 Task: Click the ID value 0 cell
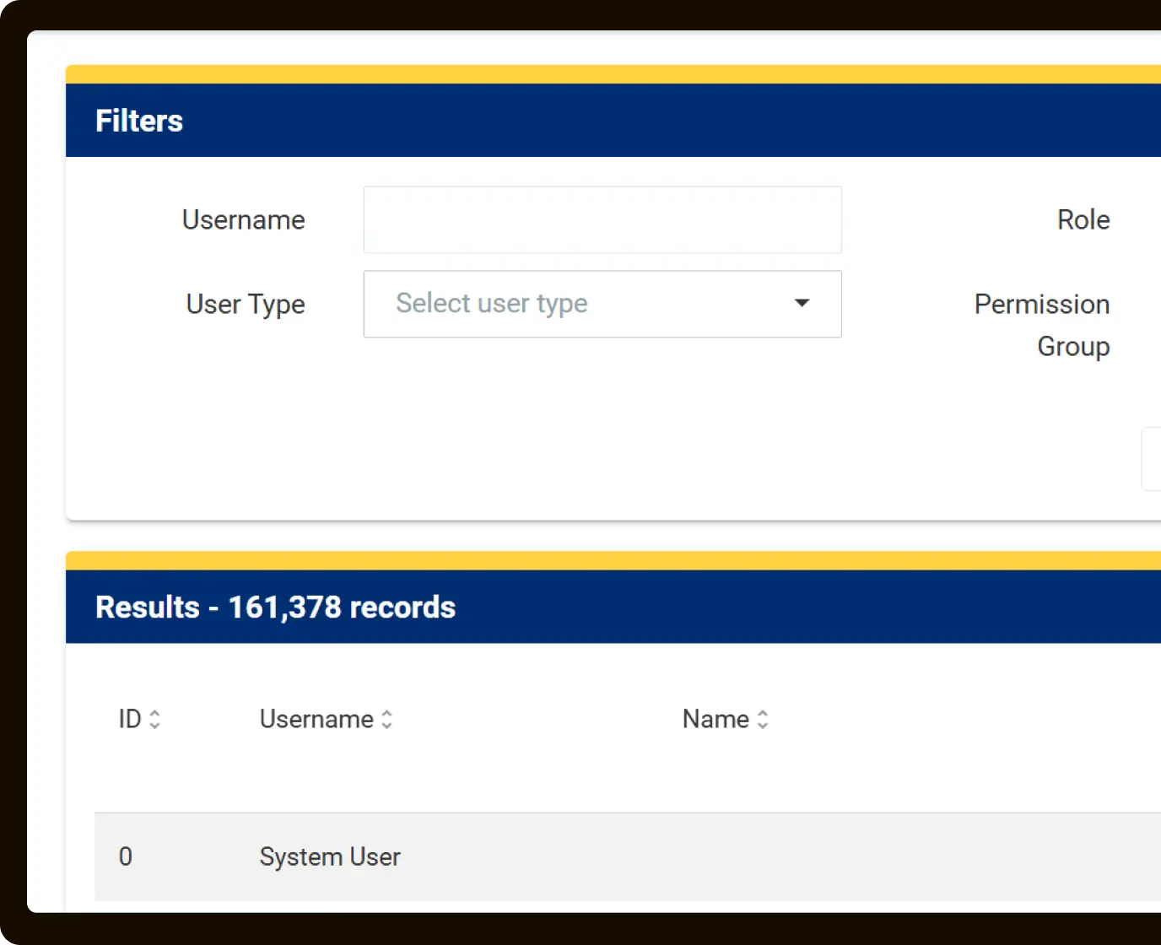(126, 856)
